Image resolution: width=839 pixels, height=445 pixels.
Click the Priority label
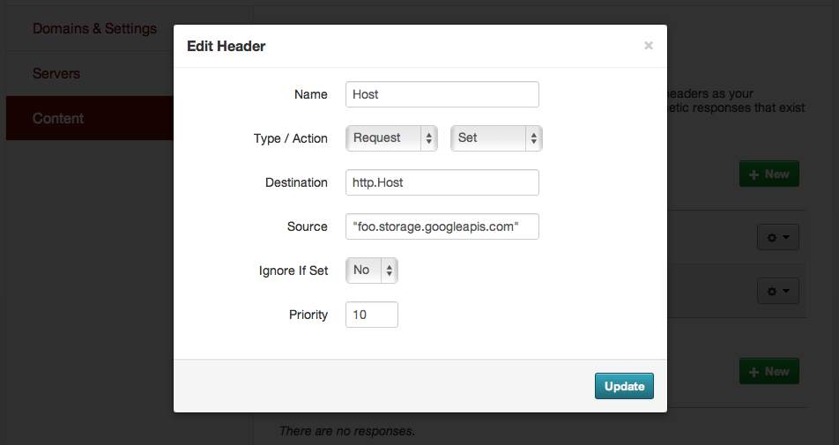tap(308, 315)
